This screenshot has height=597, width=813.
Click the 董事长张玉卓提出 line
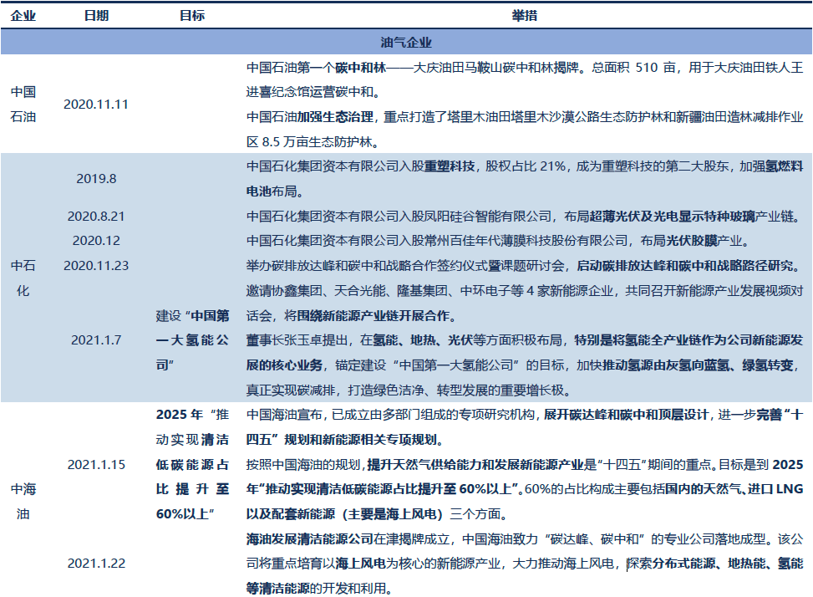coord(525,340)
